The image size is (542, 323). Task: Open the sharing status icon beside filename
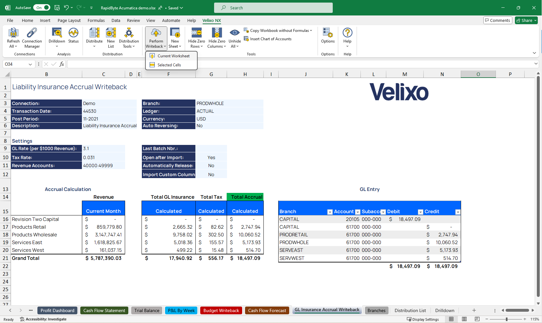pyautogui.click(x=160, y=8)
